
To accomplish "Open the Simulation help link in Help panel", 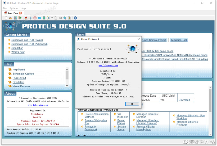I will pos(19,82).
